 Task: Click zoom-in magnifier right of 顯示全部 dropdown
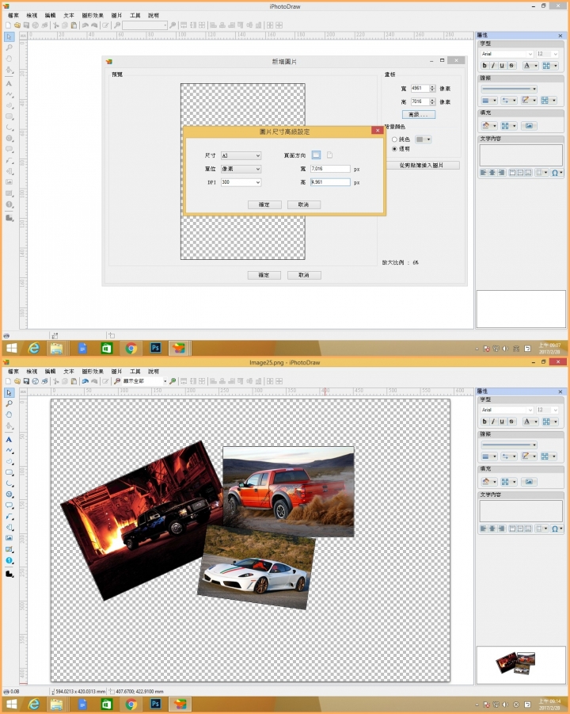point(173,381)
